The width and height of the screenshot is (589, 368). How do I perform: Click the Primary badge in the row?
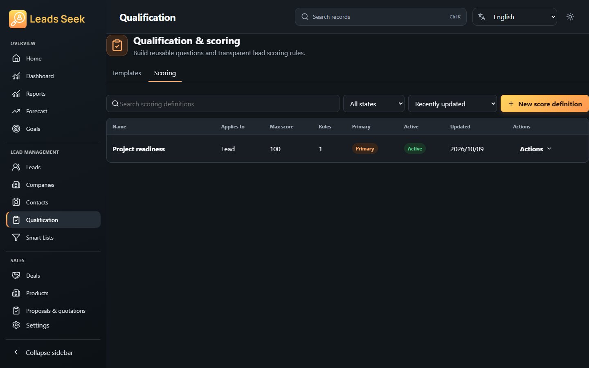coord(365,149)
